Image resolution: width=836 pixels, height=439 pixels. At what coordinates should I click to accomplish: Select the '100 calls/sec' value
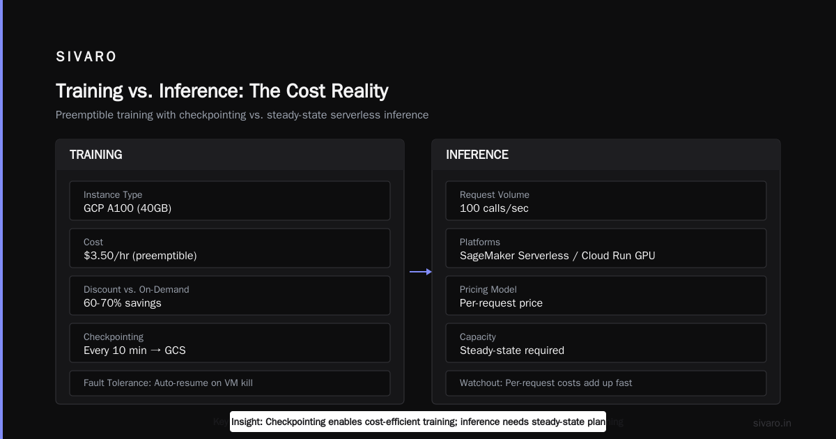point(494,208)
